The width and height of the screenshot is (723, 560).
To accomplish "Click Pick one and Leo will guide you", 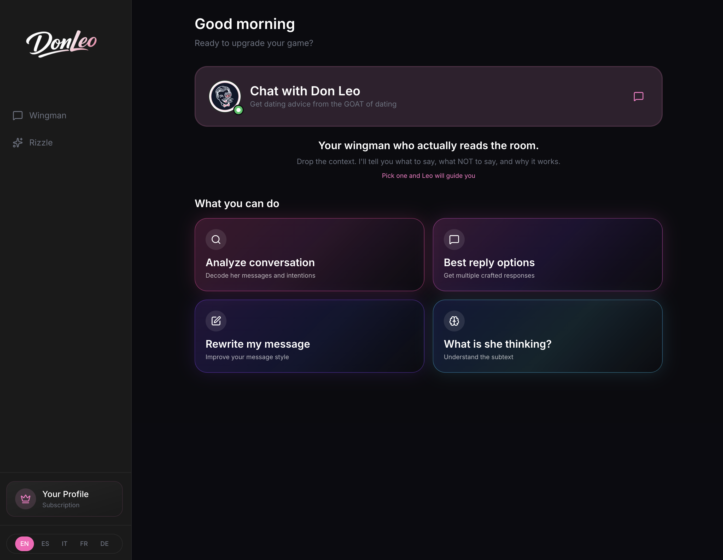I will (428, 176).
